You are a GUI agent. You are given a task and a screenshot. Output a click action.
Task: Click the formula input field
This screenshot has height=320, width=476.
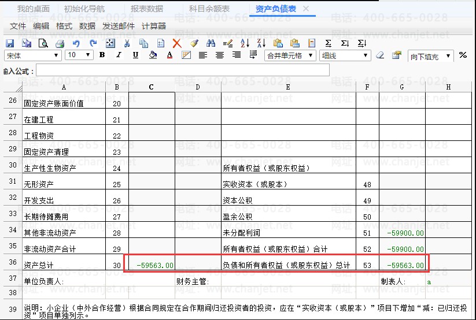coord(183,70)
